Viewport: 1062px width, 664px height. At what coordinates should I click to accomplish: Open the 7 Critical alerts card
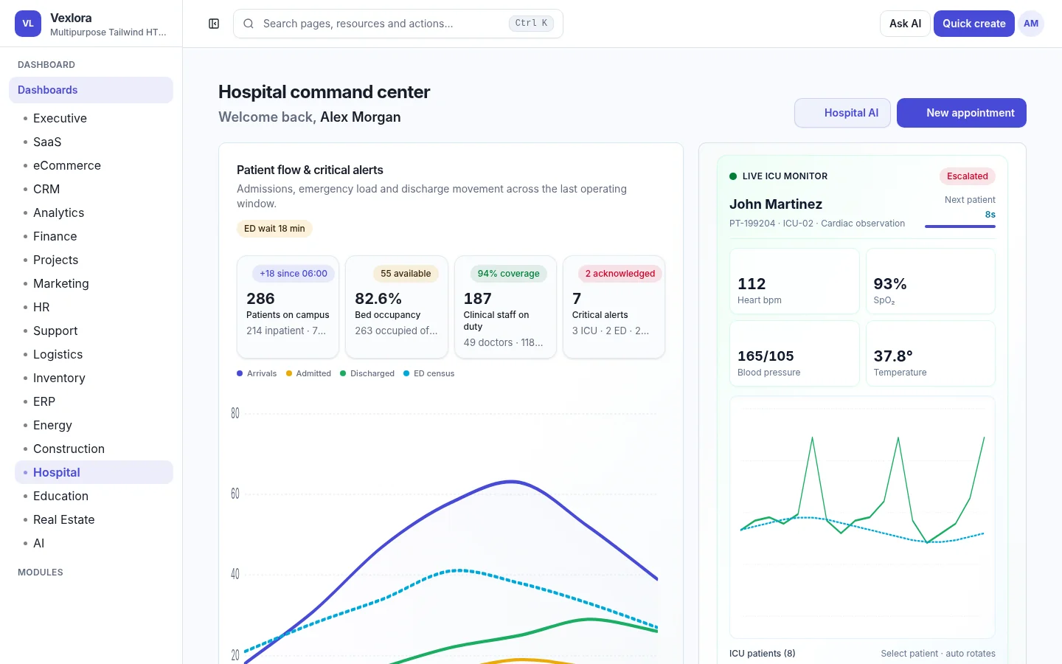(614, 307)
